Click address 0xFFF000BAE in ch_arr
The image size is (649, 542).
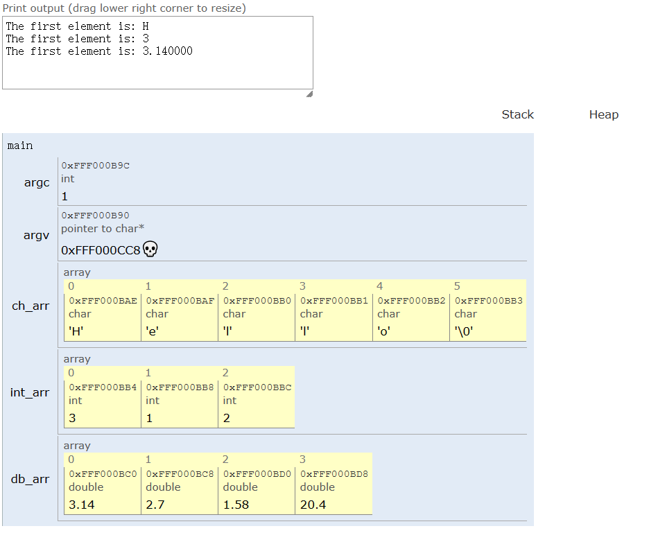click(x=103, y=301)
